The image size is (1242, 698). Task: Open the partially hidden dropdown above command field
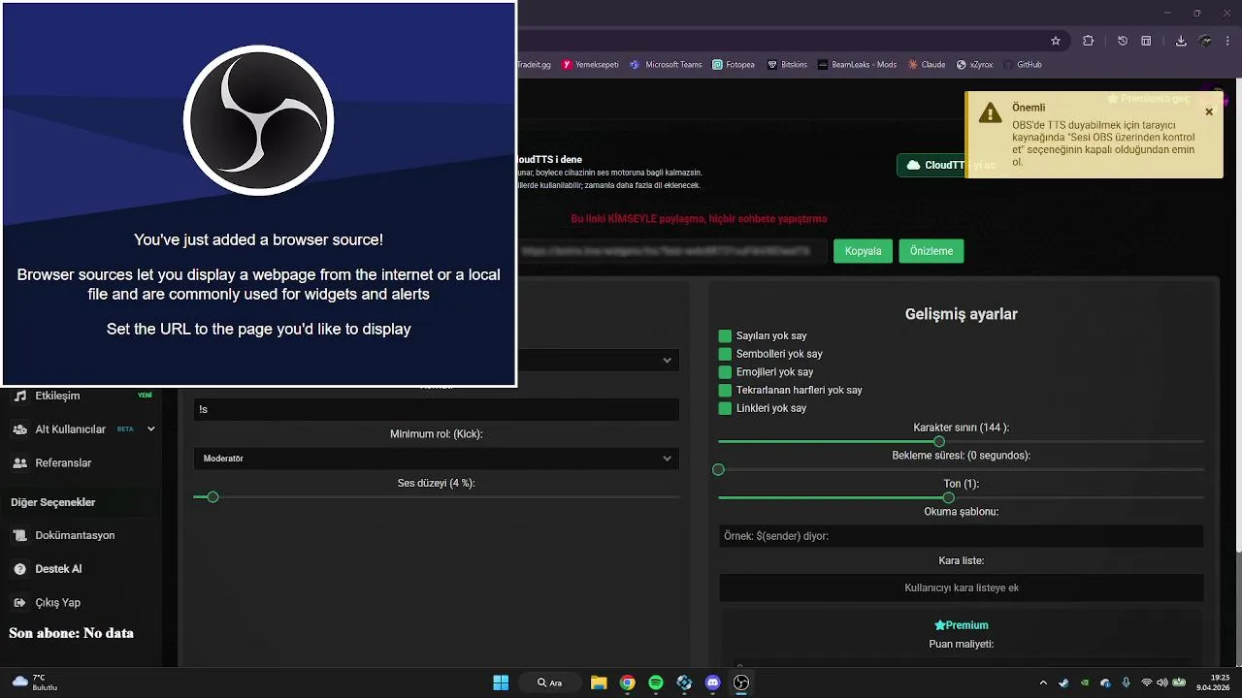(598, 360)
